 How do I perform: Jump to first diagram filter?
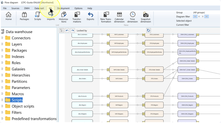(x=195, y=17)
